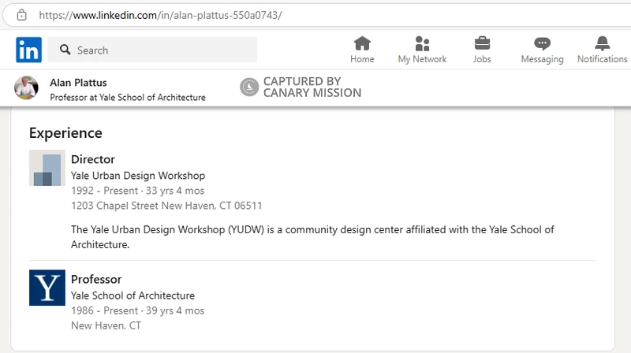The width and height of the screenshot is (631, 353).
Task: Open the Professor position title
Action: (x=96, y=279)
